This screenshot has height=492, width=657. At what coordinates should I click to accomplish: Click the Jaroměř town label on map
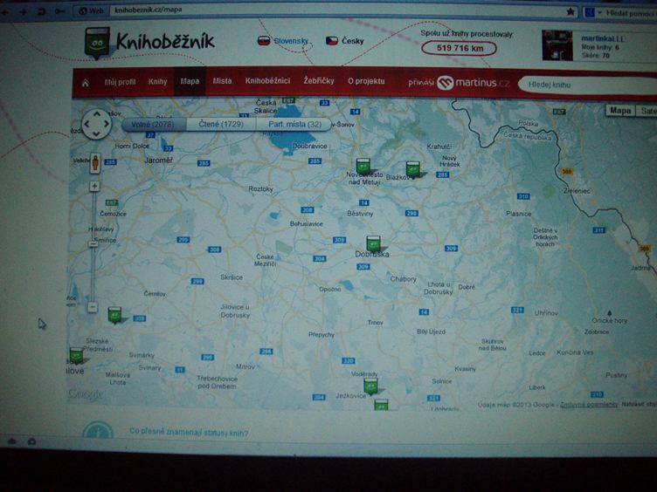point(158,161)
